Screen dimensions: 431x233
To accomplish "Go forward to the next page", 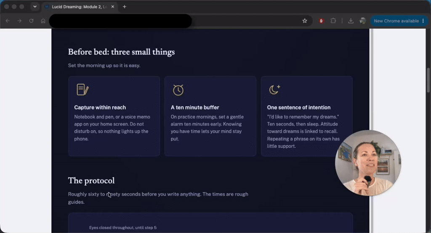I will pos(19,21).
